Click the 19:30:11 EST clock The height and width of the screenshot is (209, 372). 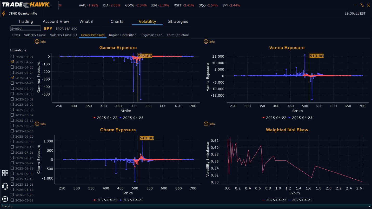tap(355, 14)
